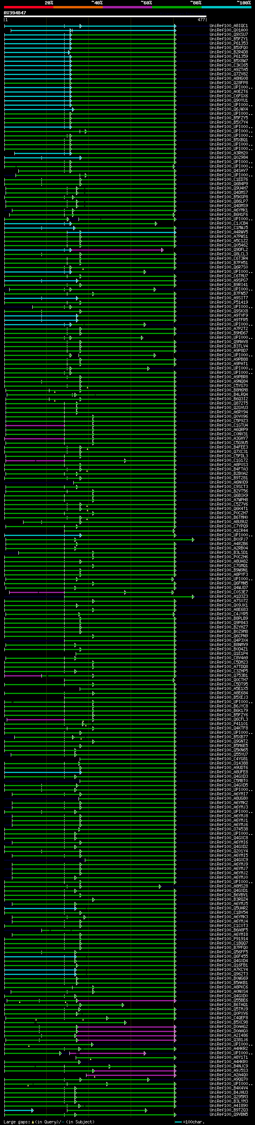Select hit UniRef100_A1CR44

pyautogui.click(x=229, y=531)
